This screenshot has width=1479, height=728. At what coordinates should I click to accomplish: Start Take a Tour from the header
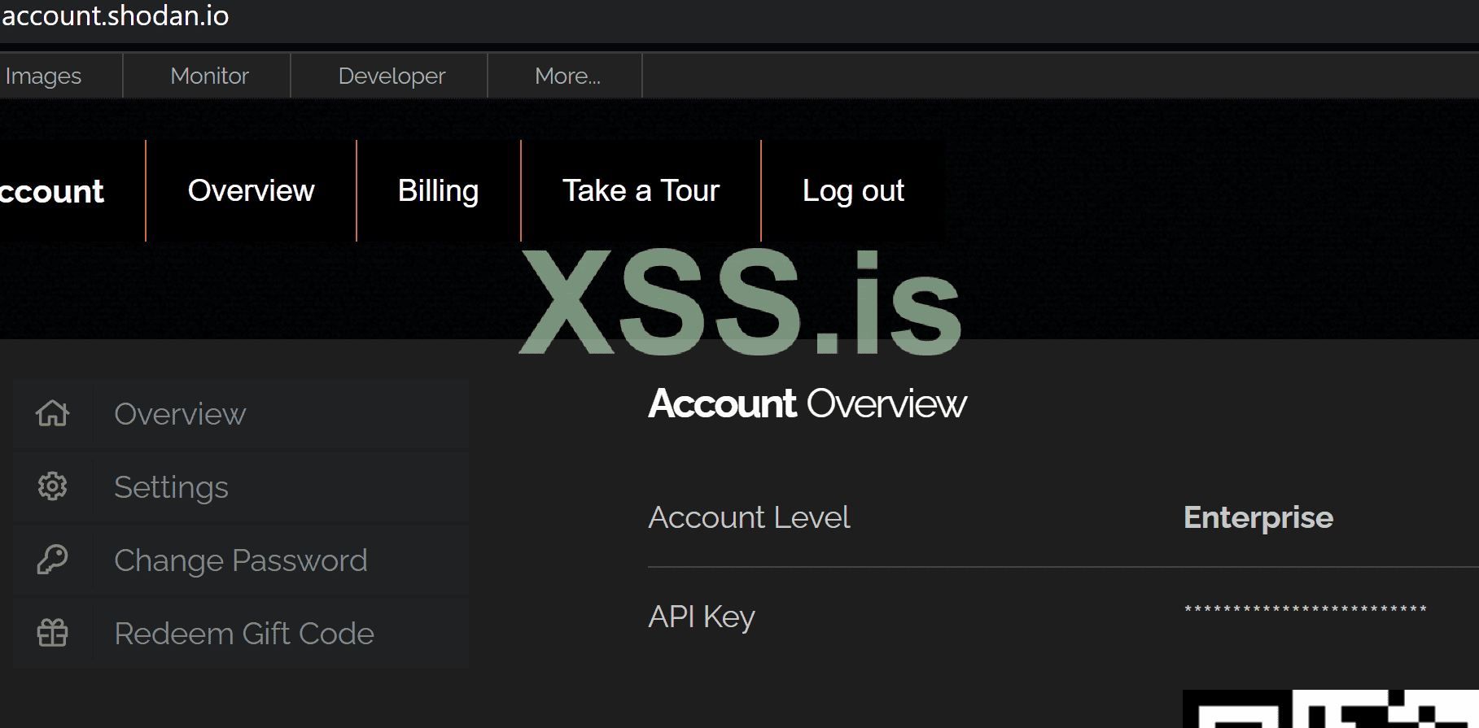click(x=641, y=190)
